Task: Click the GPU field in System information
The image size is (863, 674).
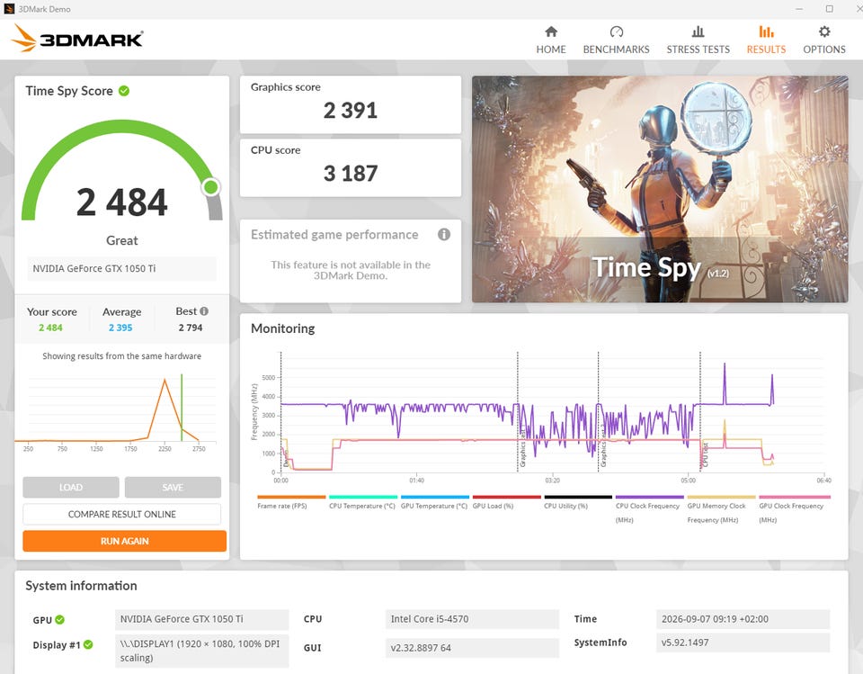Action: [x=202, y=619]
